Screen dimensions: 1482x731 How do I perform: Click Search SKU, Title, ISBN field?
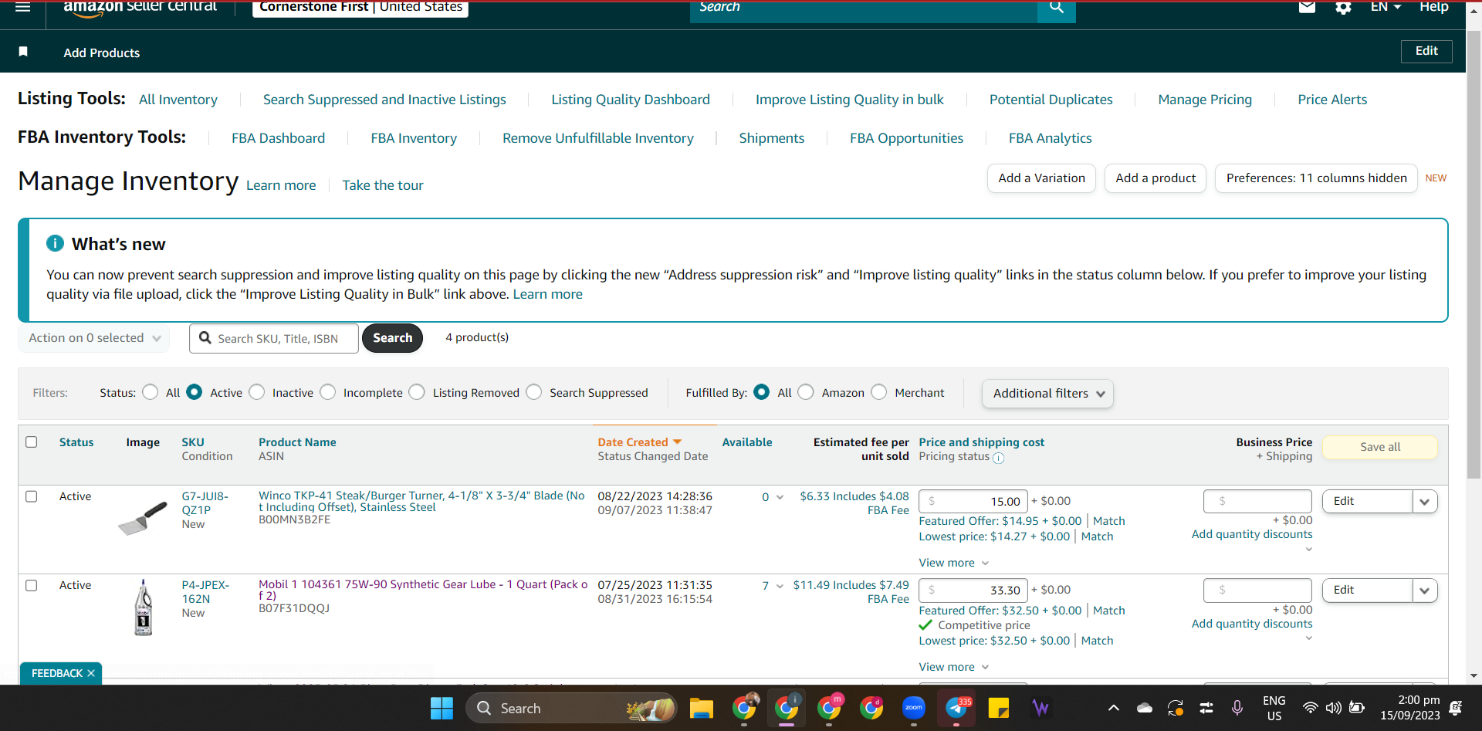click(x=274, y=338)
